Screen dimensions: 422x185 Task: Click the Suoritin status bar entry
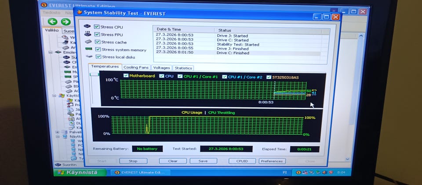66,164
